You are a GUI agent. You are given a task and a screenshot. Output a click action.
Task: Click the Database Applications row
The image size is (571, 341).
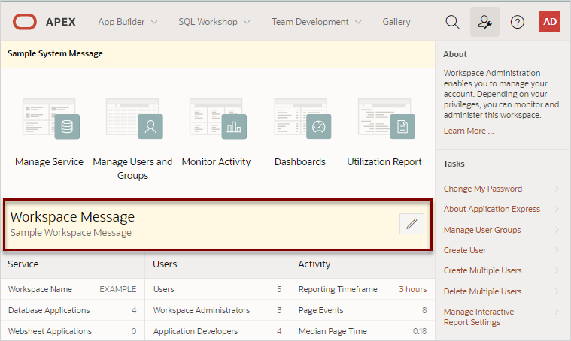72,310
